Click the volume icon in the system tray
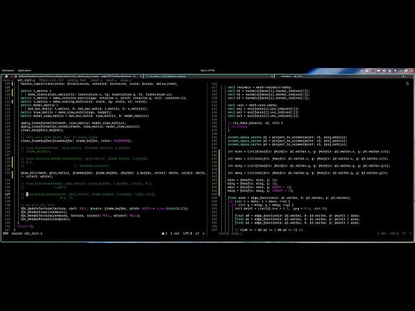 tap(384, 71)
